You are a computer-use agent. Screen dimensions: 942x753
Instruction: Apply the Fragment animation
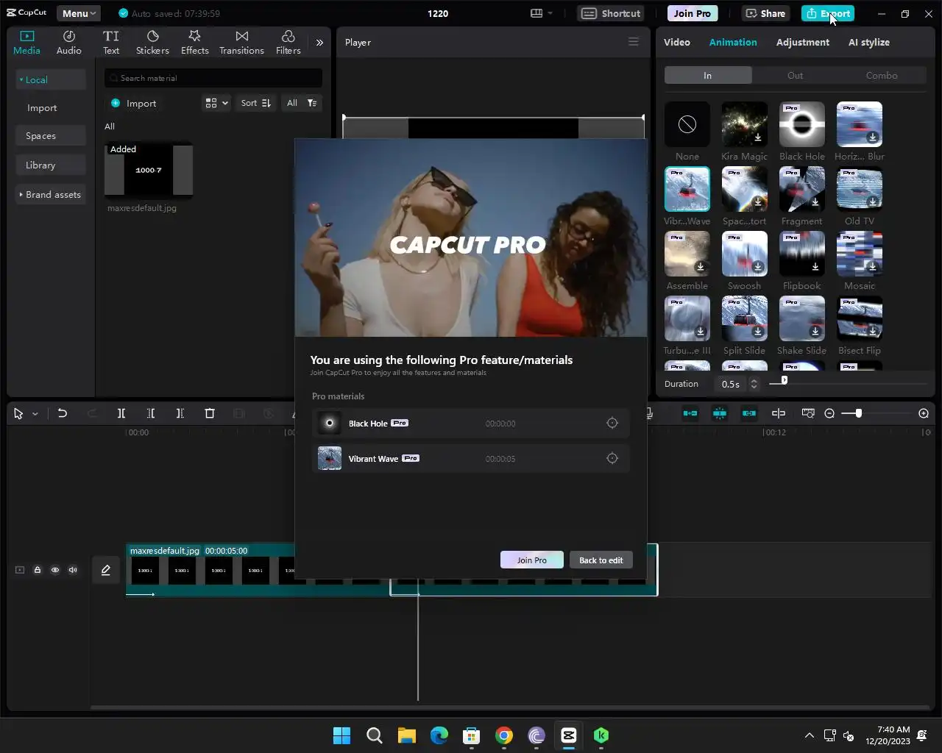802,189
